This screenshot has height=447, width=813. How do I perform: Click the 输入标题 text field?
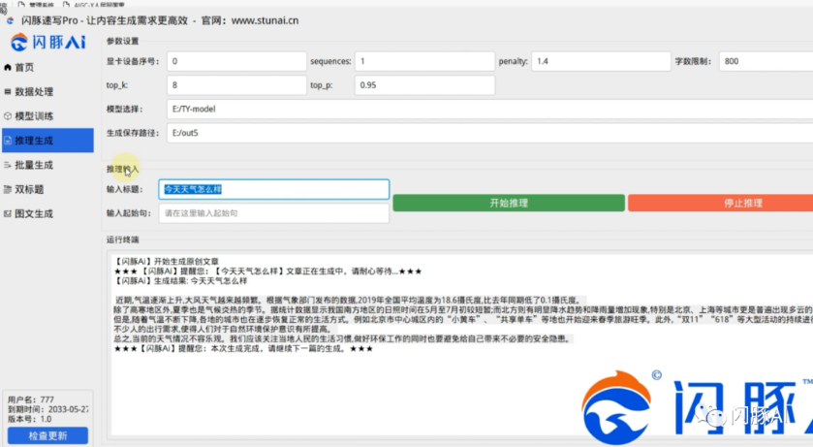[x=274, y=189]
